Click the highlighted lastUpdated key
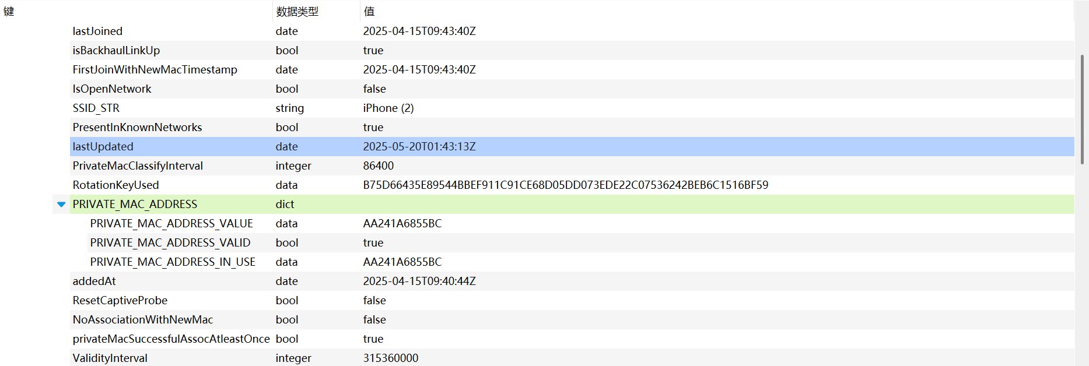 [103, 147]
